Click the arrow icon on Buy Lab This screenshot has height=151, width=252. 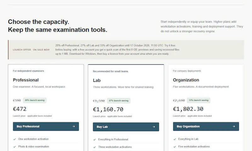click(x=154, y=127)
